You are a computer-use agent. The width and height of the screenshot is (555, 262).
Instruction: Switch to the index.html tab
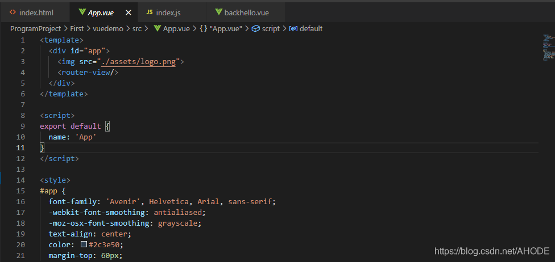click(x=35, y=12)
